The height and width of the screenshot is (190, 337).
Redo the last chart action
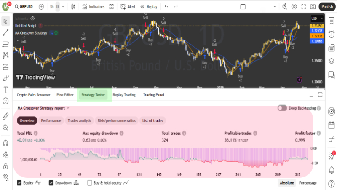176,7
